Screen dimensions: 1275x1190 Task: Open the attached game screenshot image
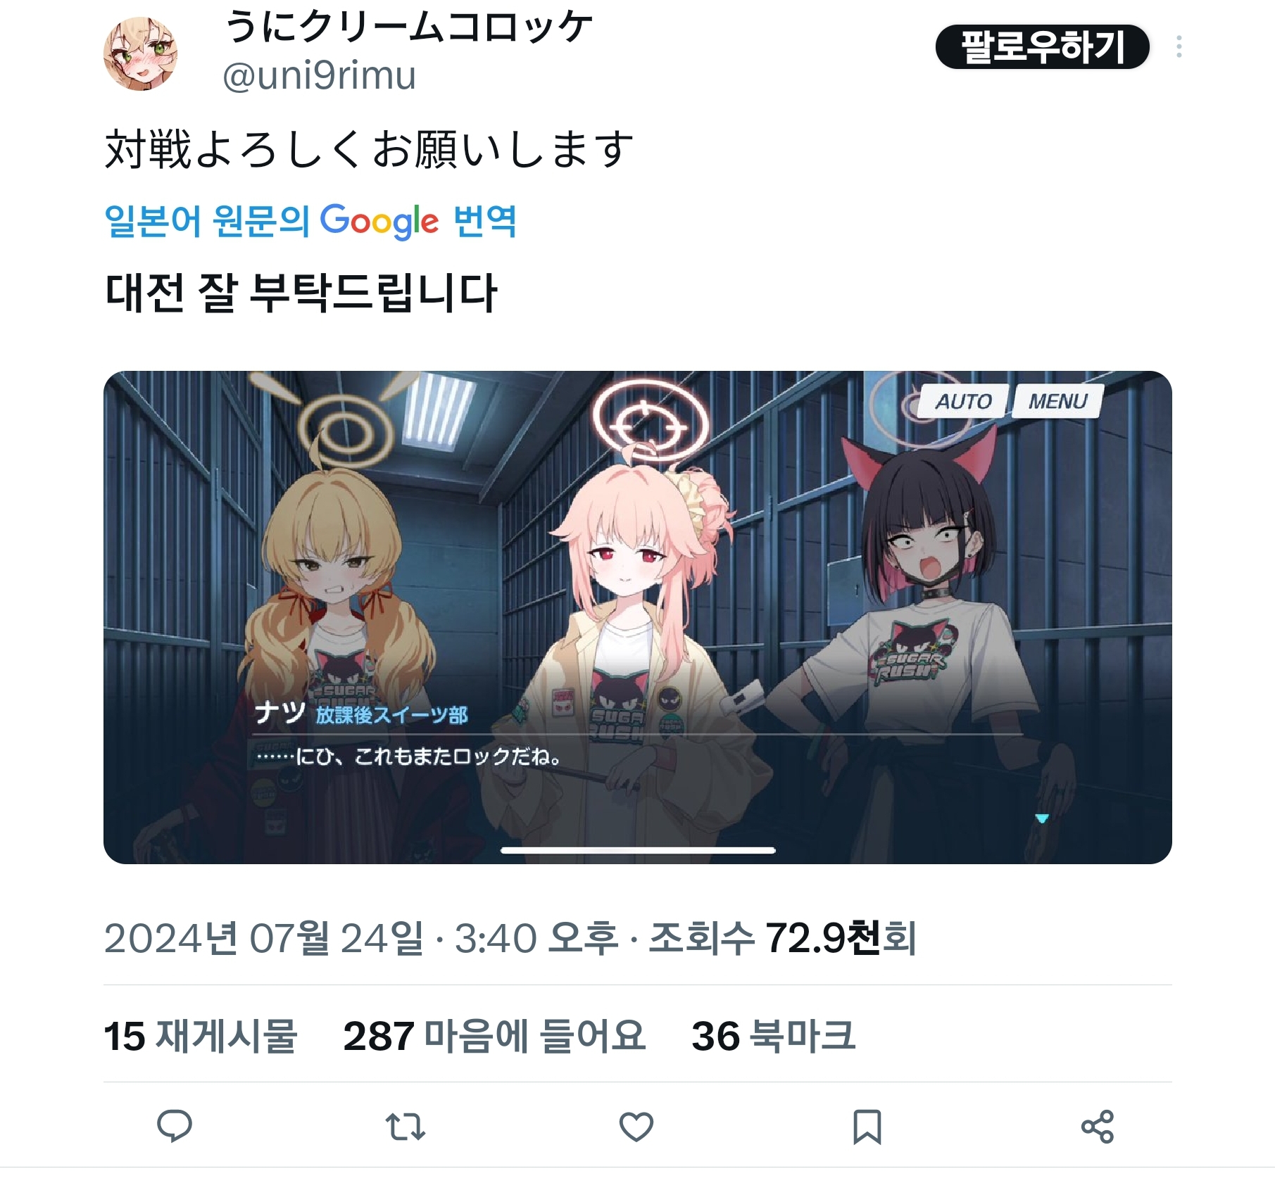click(x=637, y=617)
